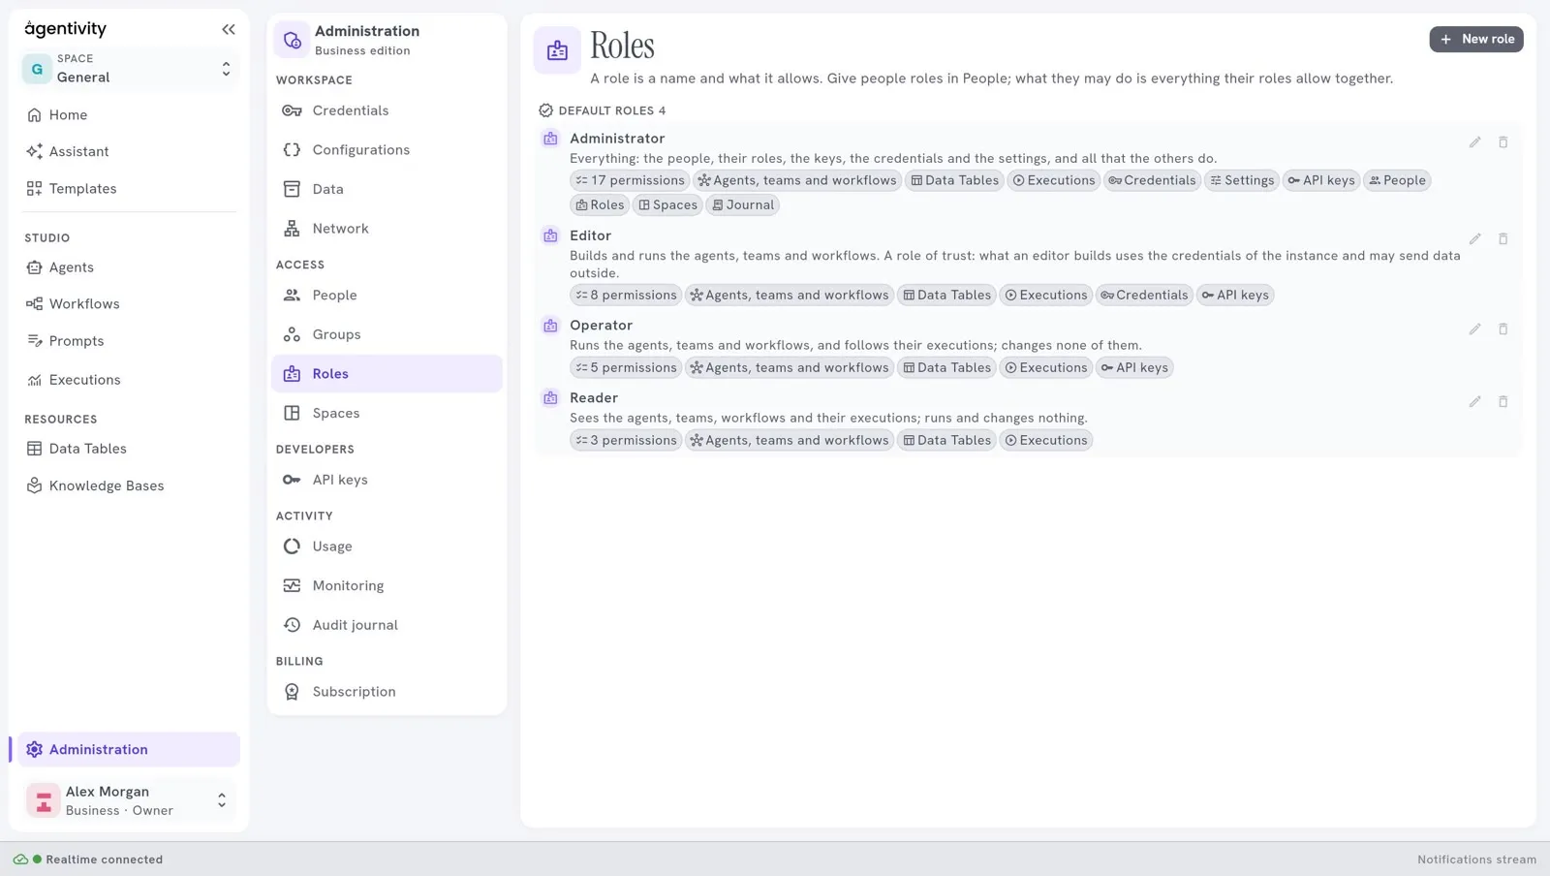1550x876 pixels.
Task: Open Configurations under Workspace
Action: click(387, 150)
